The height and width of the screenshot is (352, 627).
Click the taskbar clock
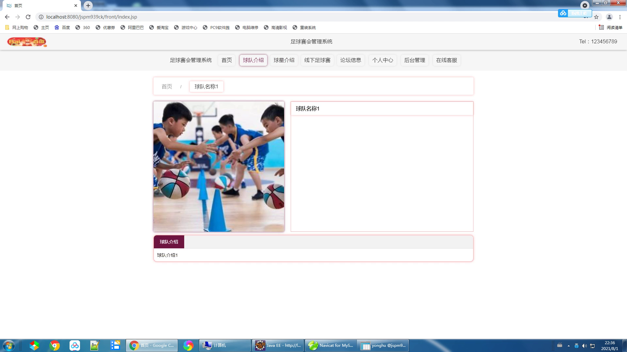point(609,345)
